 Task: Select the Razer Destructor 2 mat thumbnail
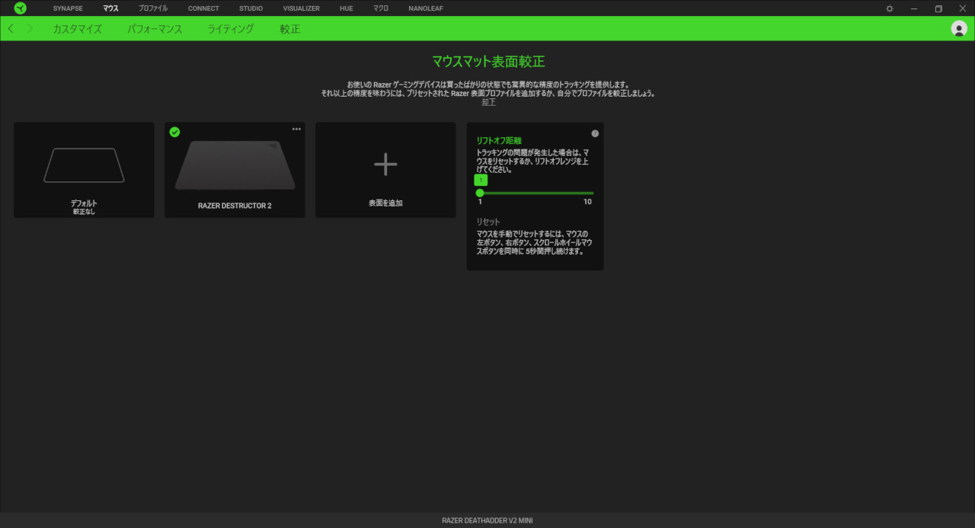pos(235,165)
